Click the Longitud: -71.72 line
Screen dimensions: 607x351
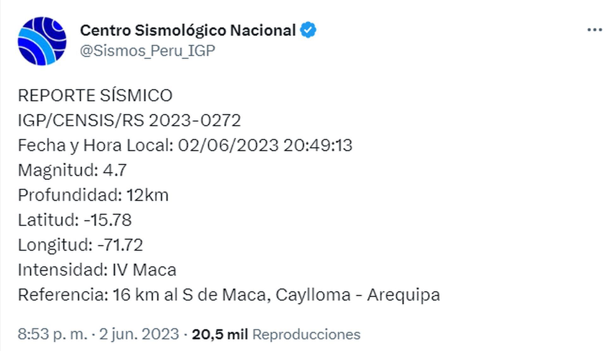click(x=80, y=245)
